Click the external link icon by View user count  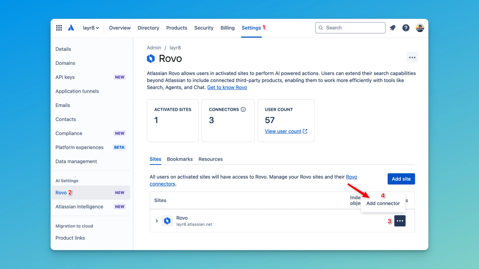305,131
